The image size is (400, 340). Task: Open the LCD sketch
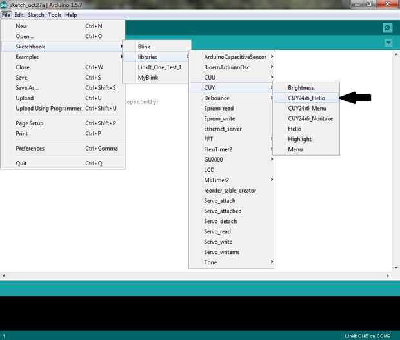coord(232,170)
